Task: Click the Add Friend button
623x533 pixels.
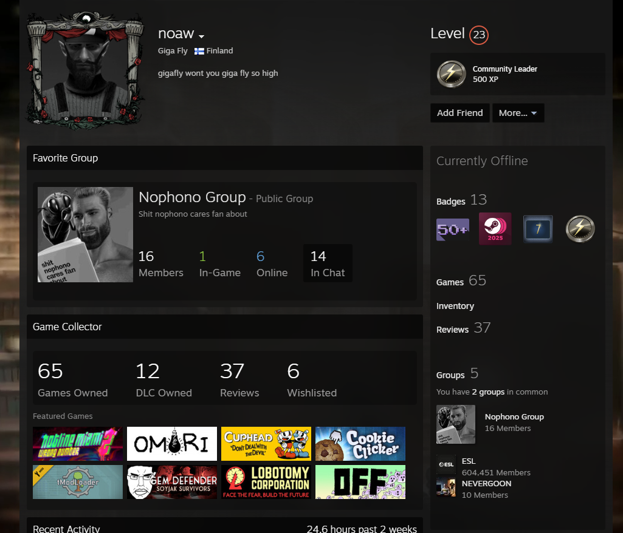Action: (460, 113)
